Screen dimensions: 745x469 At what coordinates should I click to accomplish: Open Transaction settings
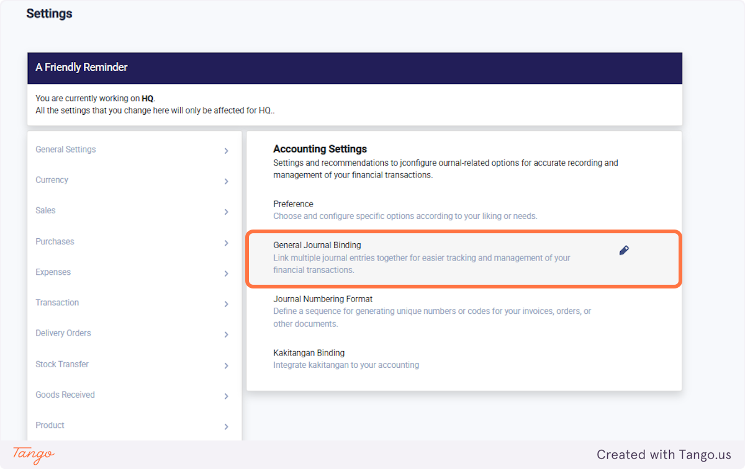coord(57,302)
